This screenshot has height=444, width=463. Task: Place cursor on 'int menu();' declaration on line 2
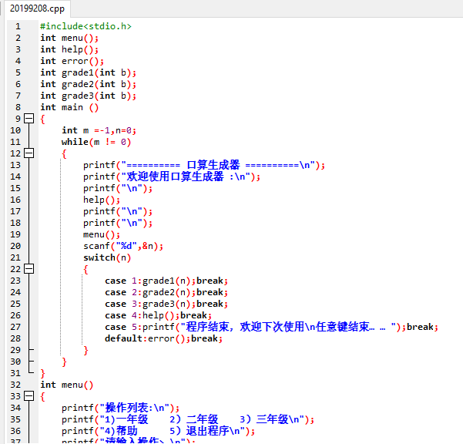pos(69,38)
